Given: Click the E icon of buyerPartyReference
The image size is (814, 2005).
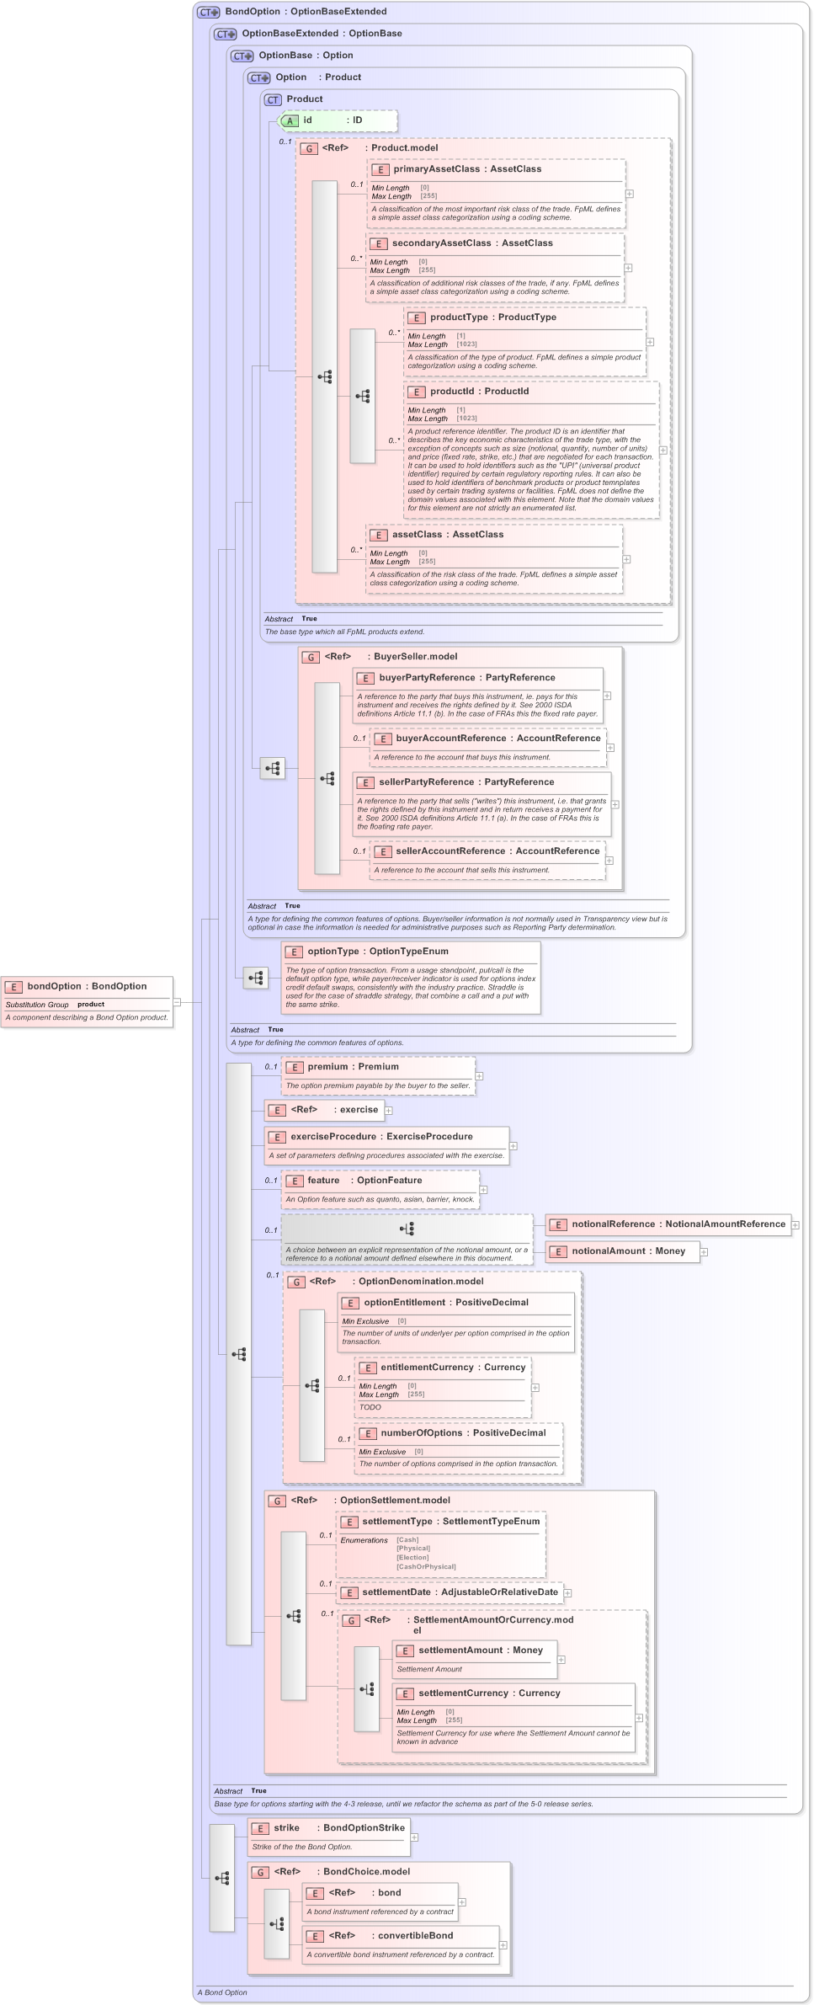Looking at the screenshot, I should pyautogui.click(x=366, y=679).
